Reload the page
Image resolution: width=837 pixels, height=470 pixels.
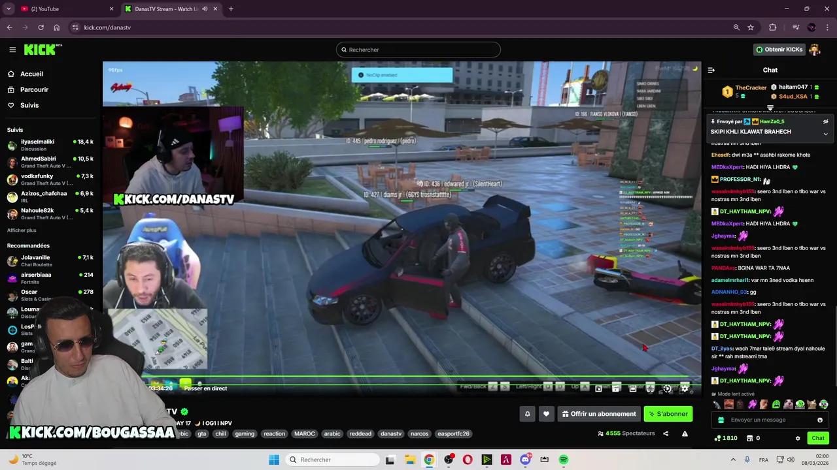(x=41, y=27)
